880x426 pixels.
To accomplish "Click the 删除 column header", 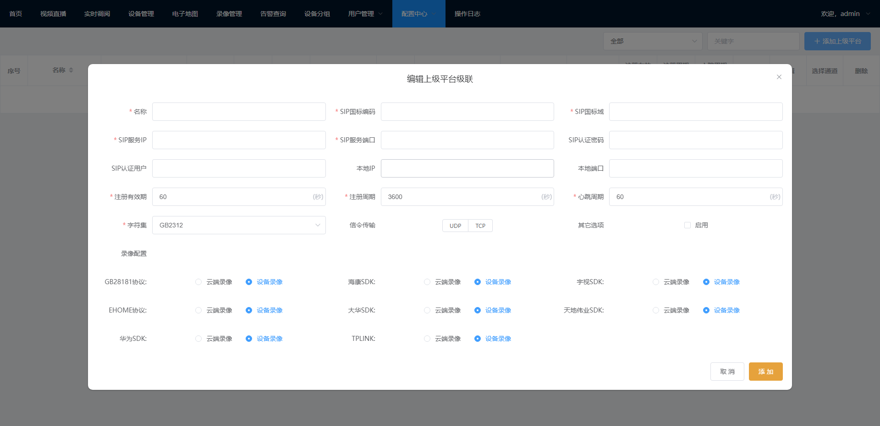I will click(861, 71).
